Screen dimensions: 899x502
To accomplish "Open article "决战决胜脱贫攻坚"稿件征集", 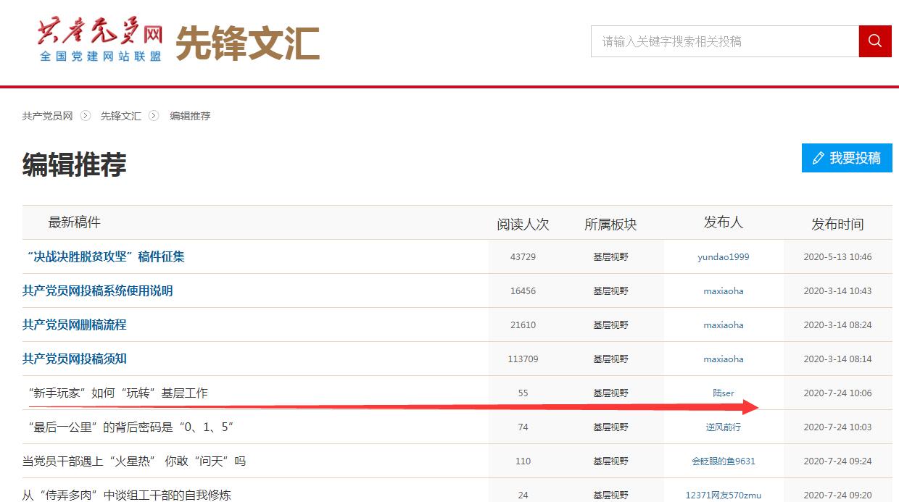I will 105,257.
